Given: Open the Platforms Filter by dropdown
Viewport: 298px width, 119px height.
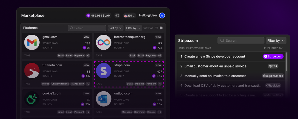Looking at the screenshot, I should point(134,28).
